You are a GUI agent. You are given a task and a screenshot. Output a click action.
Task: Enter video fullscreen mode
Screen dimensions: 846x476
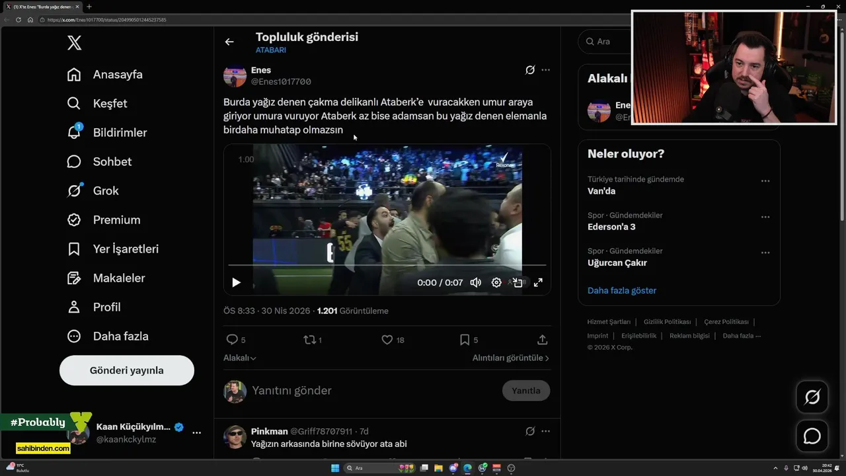[538, 283]
